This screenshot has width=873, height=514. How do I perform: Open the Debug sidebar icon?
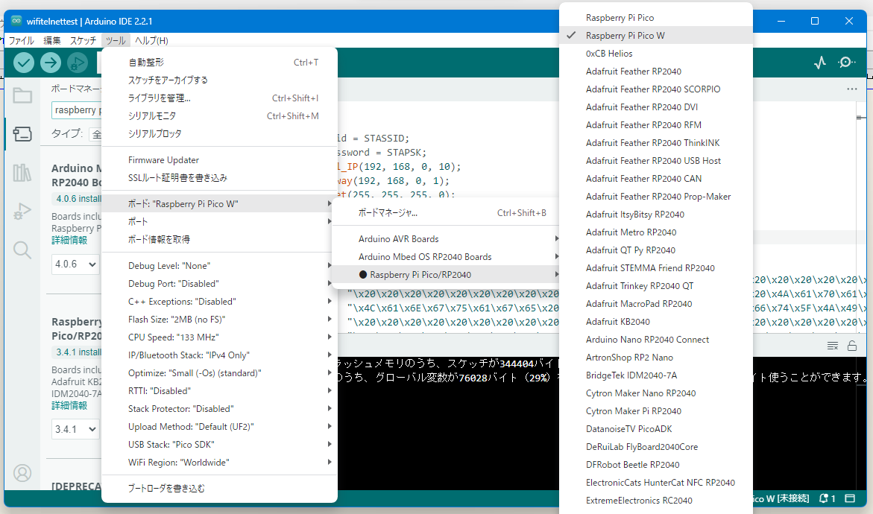tap(22, 212)
